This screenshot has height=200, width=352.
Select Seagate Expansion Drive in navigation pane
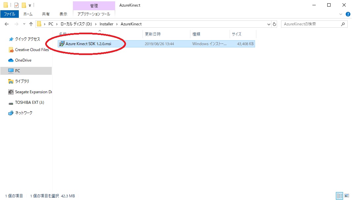[33, 92]
